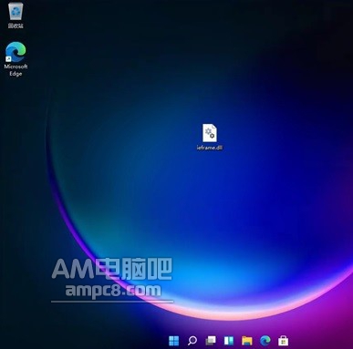
Task: Open the Widgets panel icon
Action: pyautogui.click(x=229, y=341)
